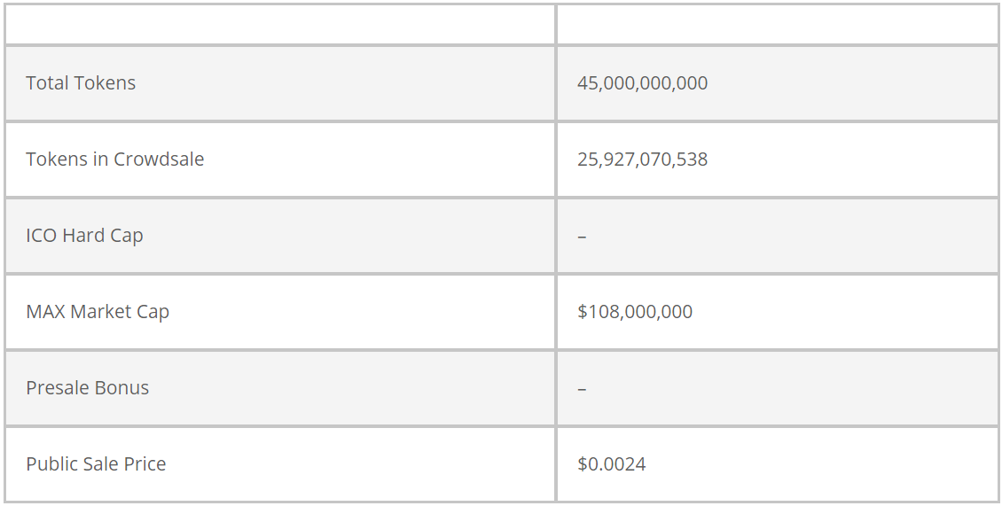
Task: Click the MAX Market Cap label
Action: point(98,311)
